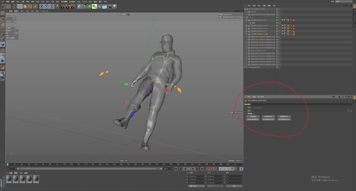Click the X position input field
Image resolution: width=356 pixels, height=191 pixels.
(x=196, y=176)
